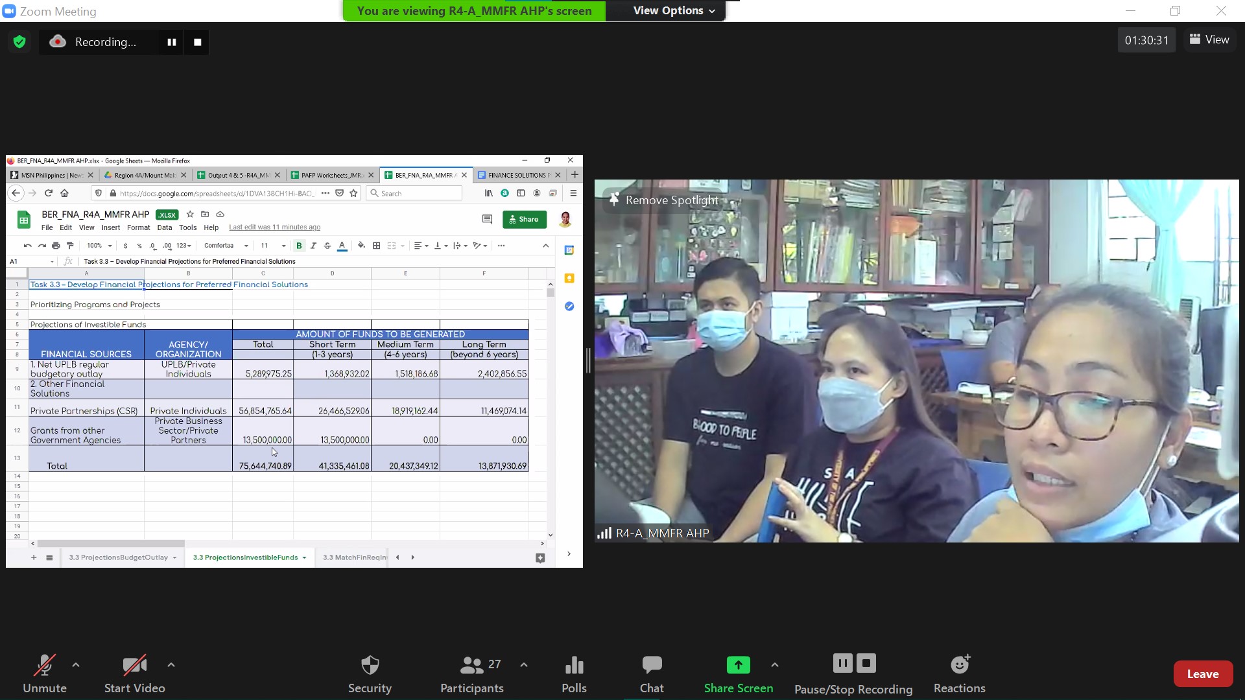1245x700 pixels.
Task: Pause the Zoom recording at top-left
Action: pyautogui.click(x=172, y=42)
